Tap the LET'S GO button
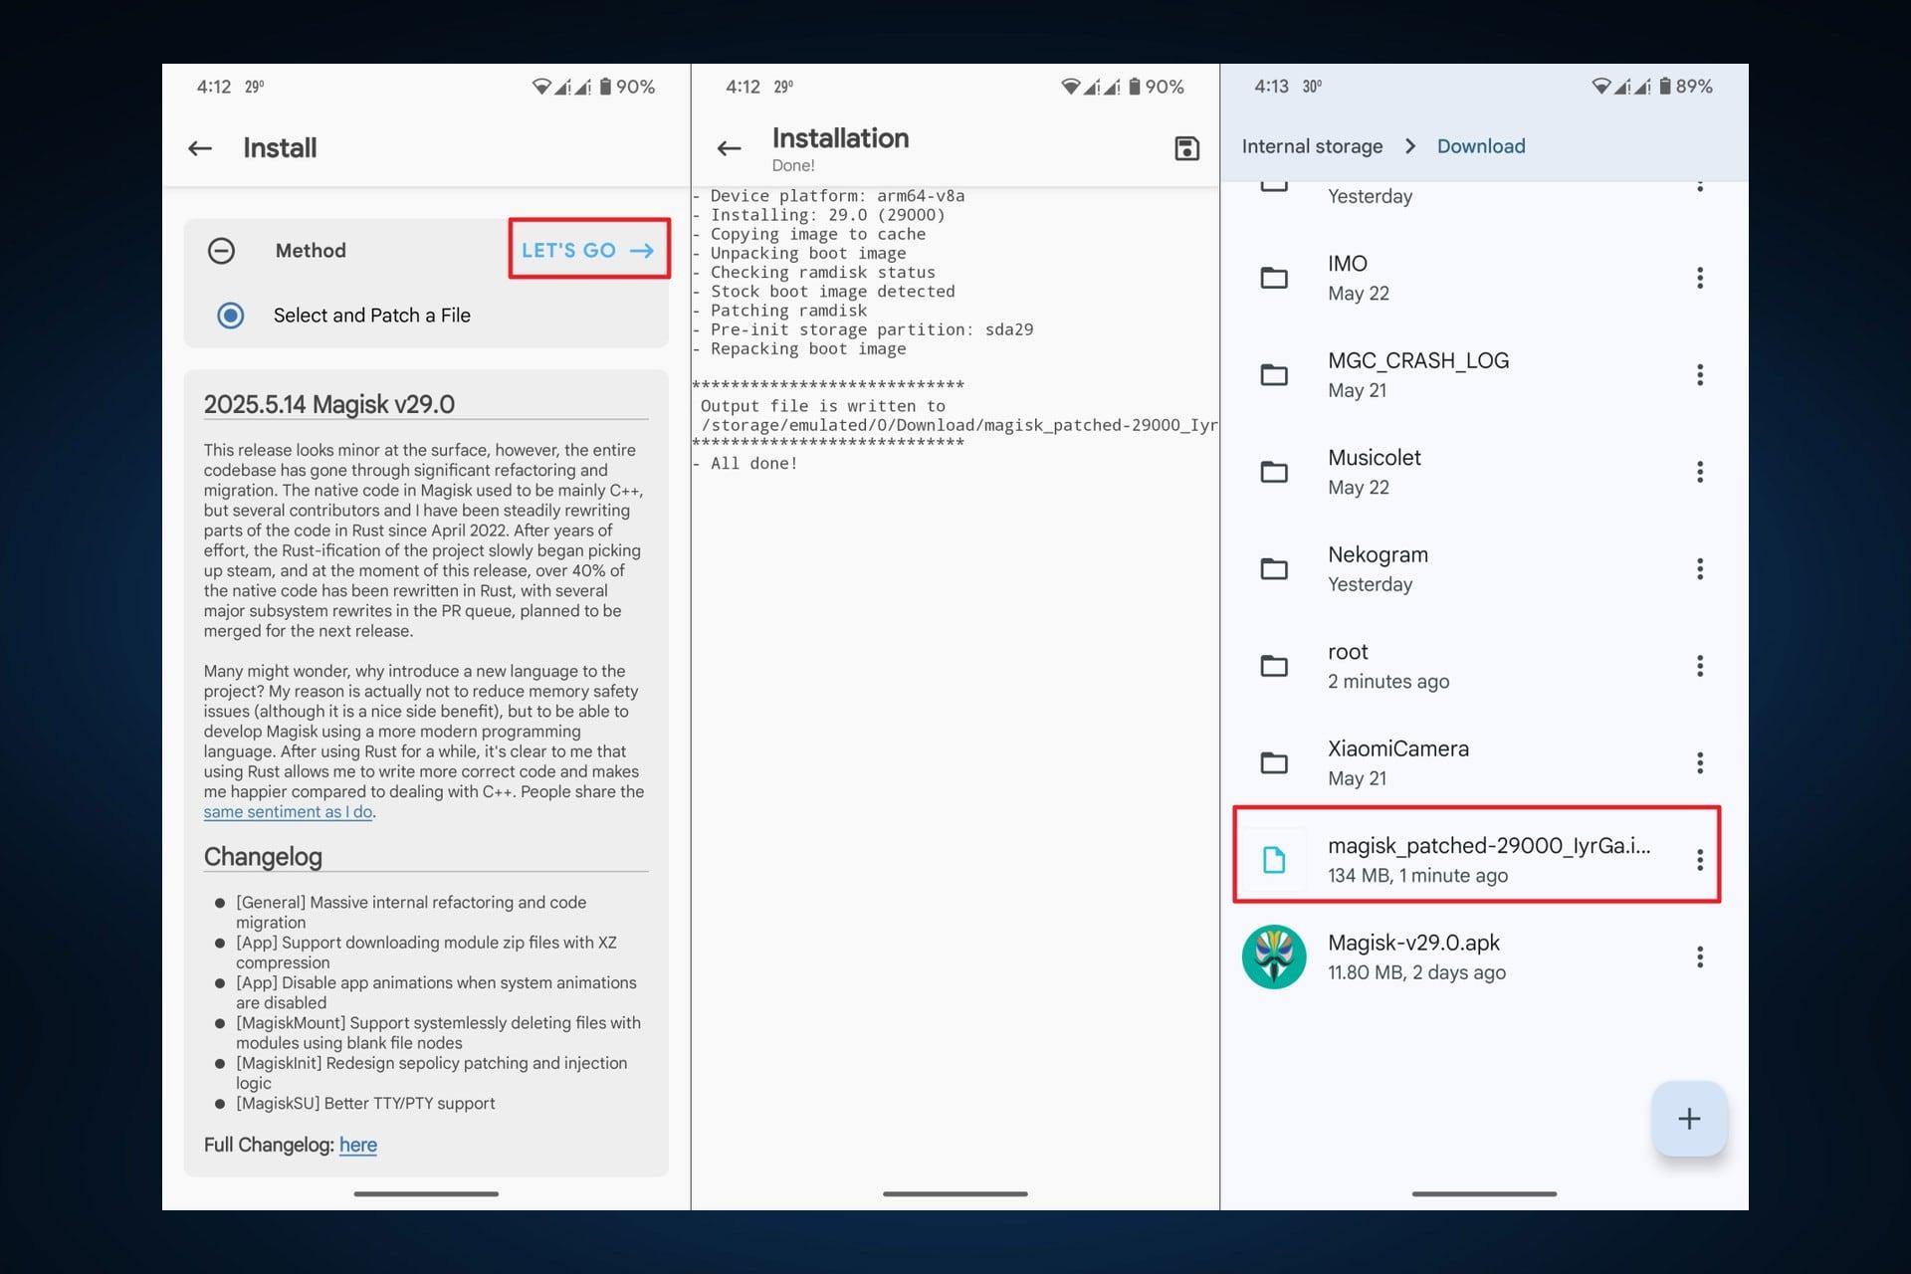 pyautogui.click(x=588, y=249)
